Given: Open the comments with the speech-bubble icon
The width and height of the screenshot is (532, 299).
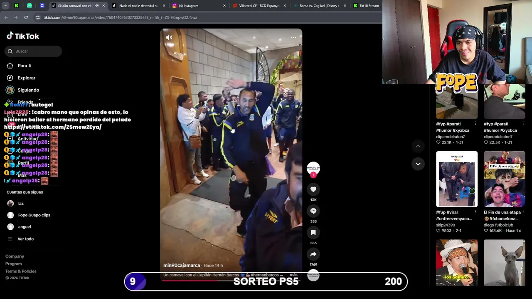Looking at the screenshot, I should pos(313,211).
